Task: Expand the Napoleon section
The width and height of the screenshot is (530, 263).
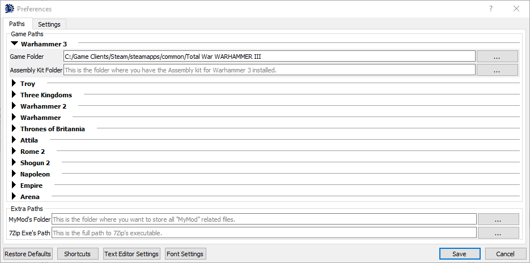Action: [14, 174]
